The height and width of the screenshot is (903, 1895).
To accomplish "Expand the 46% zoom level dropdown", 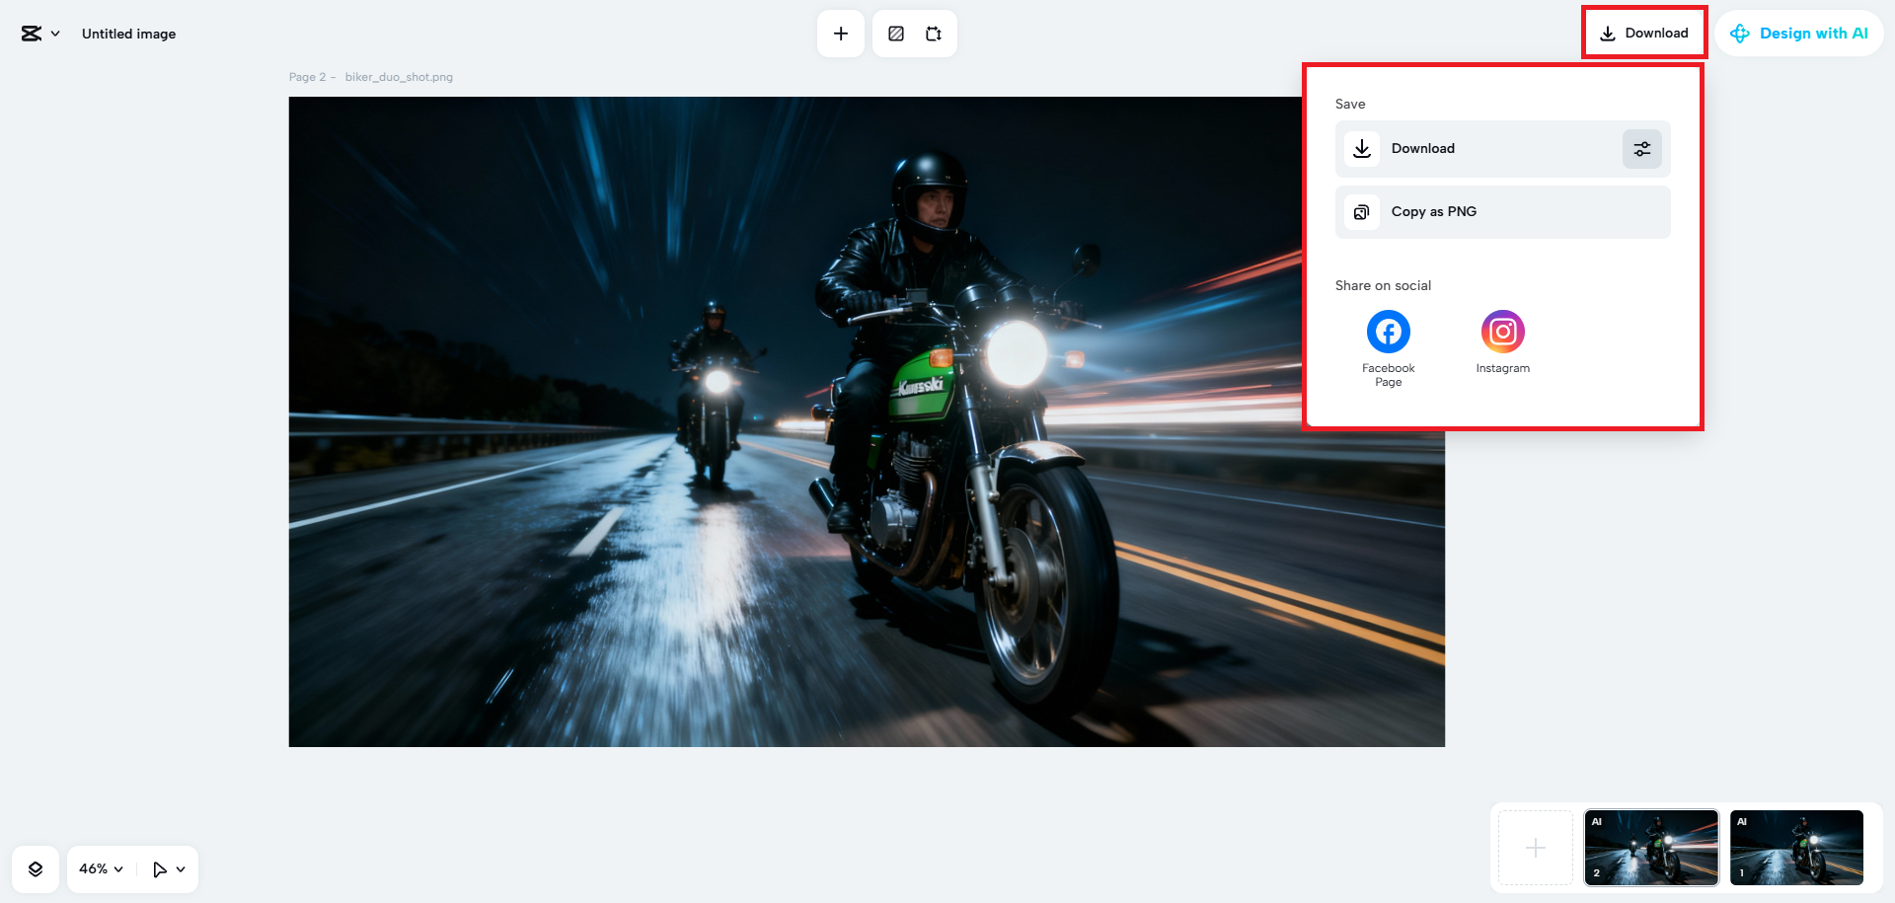I will coord(101,869).
